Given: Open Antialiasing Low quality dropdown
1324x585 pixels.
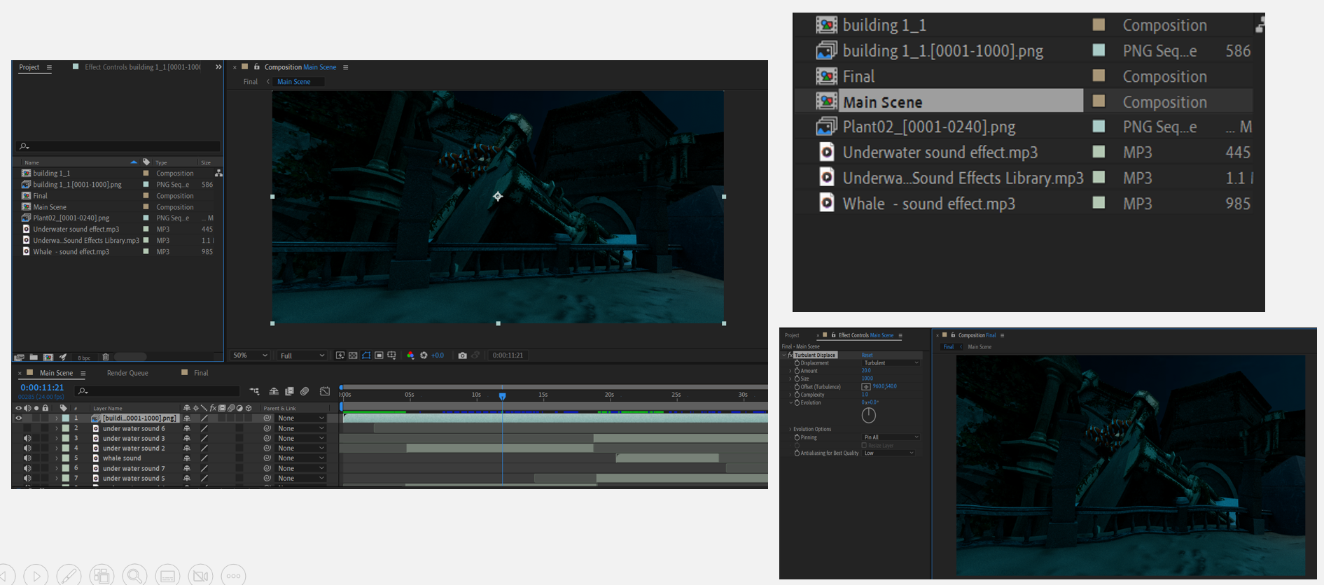Looking at the screenshot, I should tap(889, 453).
